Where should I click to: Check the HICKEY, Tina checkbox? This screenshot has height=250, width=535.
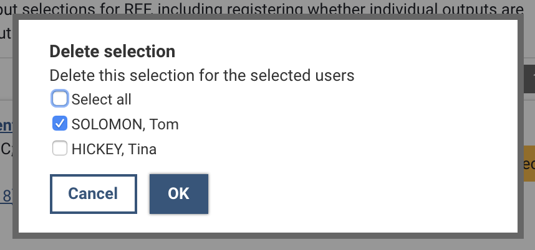(x=60, y=149)
